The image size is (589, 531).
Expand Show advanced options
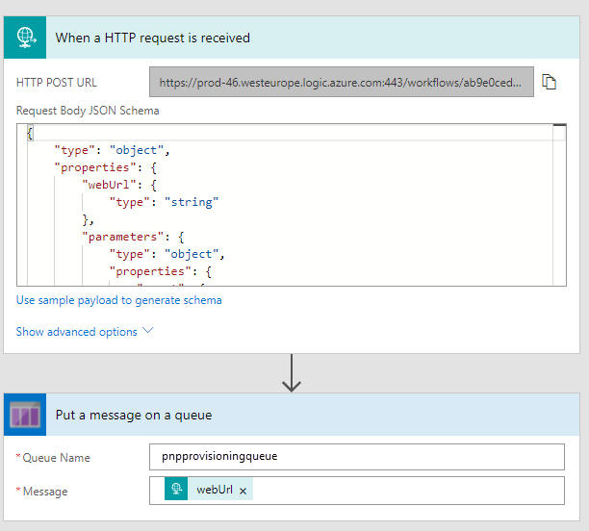click(x=85, y=332)
